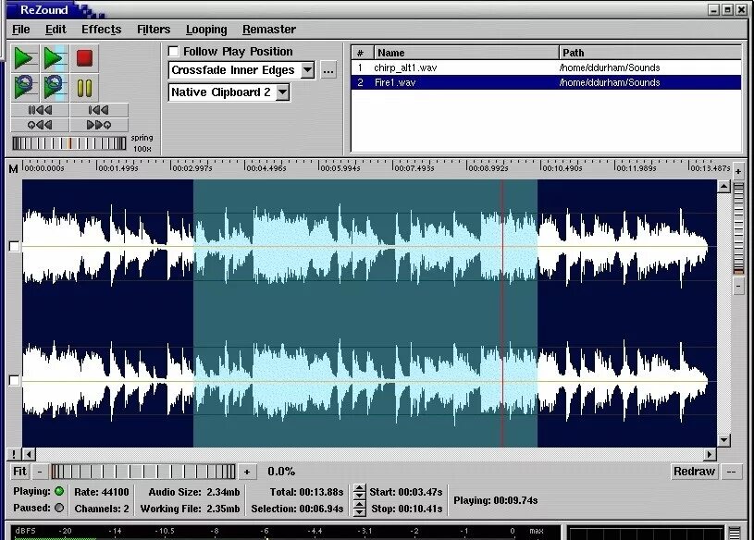Open the Looping menu
This screenshot has width=754, height=540.
pyautogui.click(x=206, y=30)
